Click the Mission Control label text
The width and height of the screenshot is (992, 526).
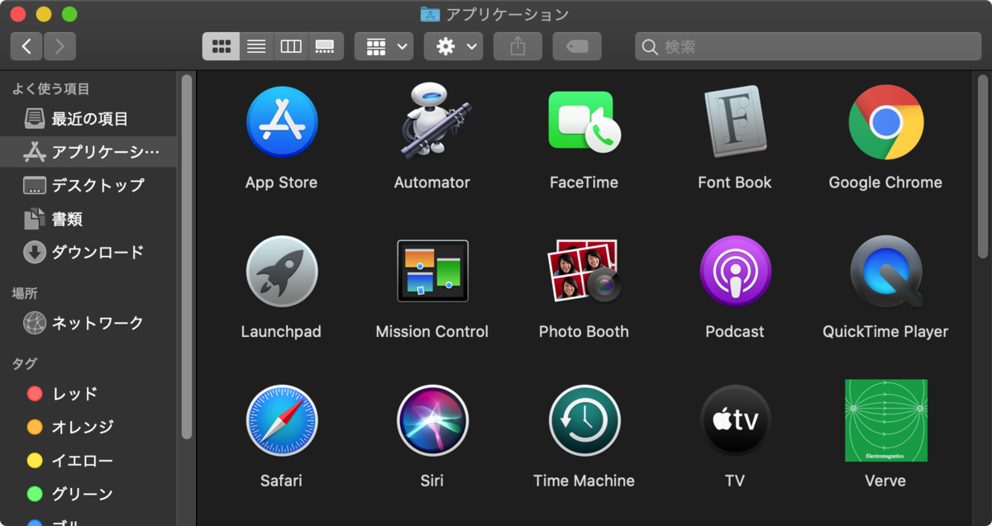[432, 332]
